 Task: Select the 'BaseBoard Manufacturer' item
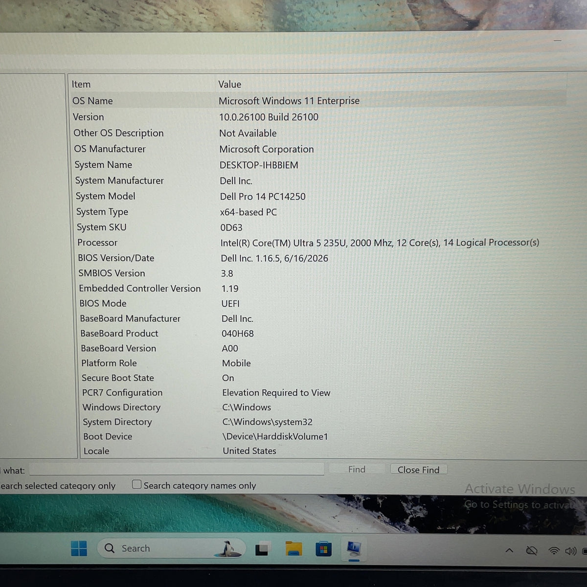pyautogui.click(x=130, y=318)
